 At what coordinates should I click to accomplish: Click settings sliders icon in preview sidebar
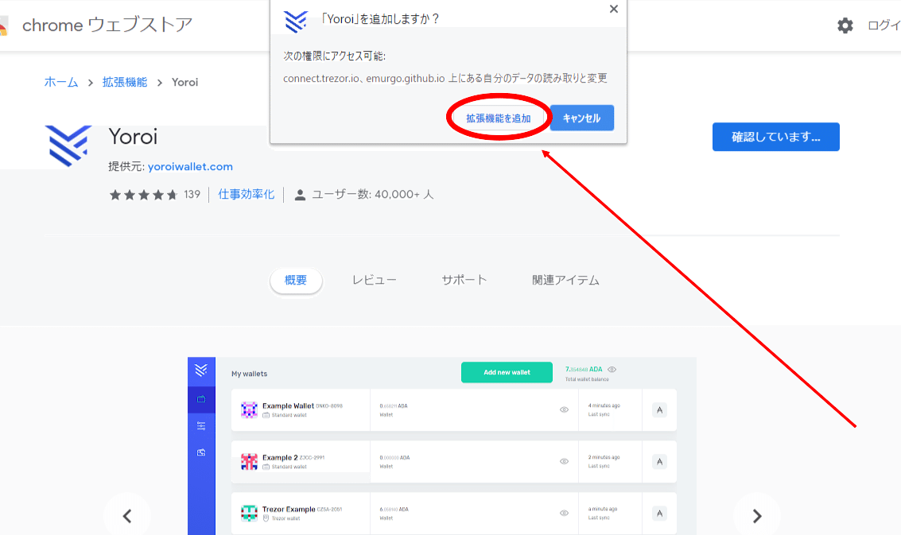point(201,426)
